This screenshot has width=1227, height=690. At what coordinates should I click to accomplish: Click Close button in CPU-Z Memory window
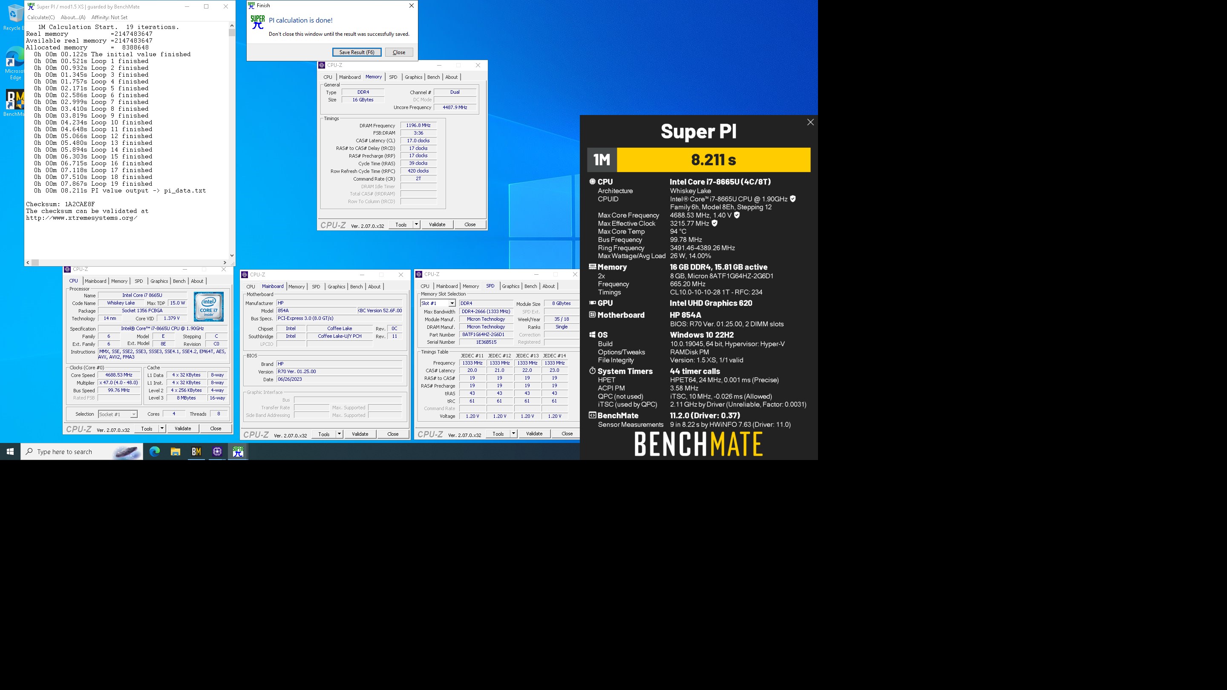(x=469, y=224)
